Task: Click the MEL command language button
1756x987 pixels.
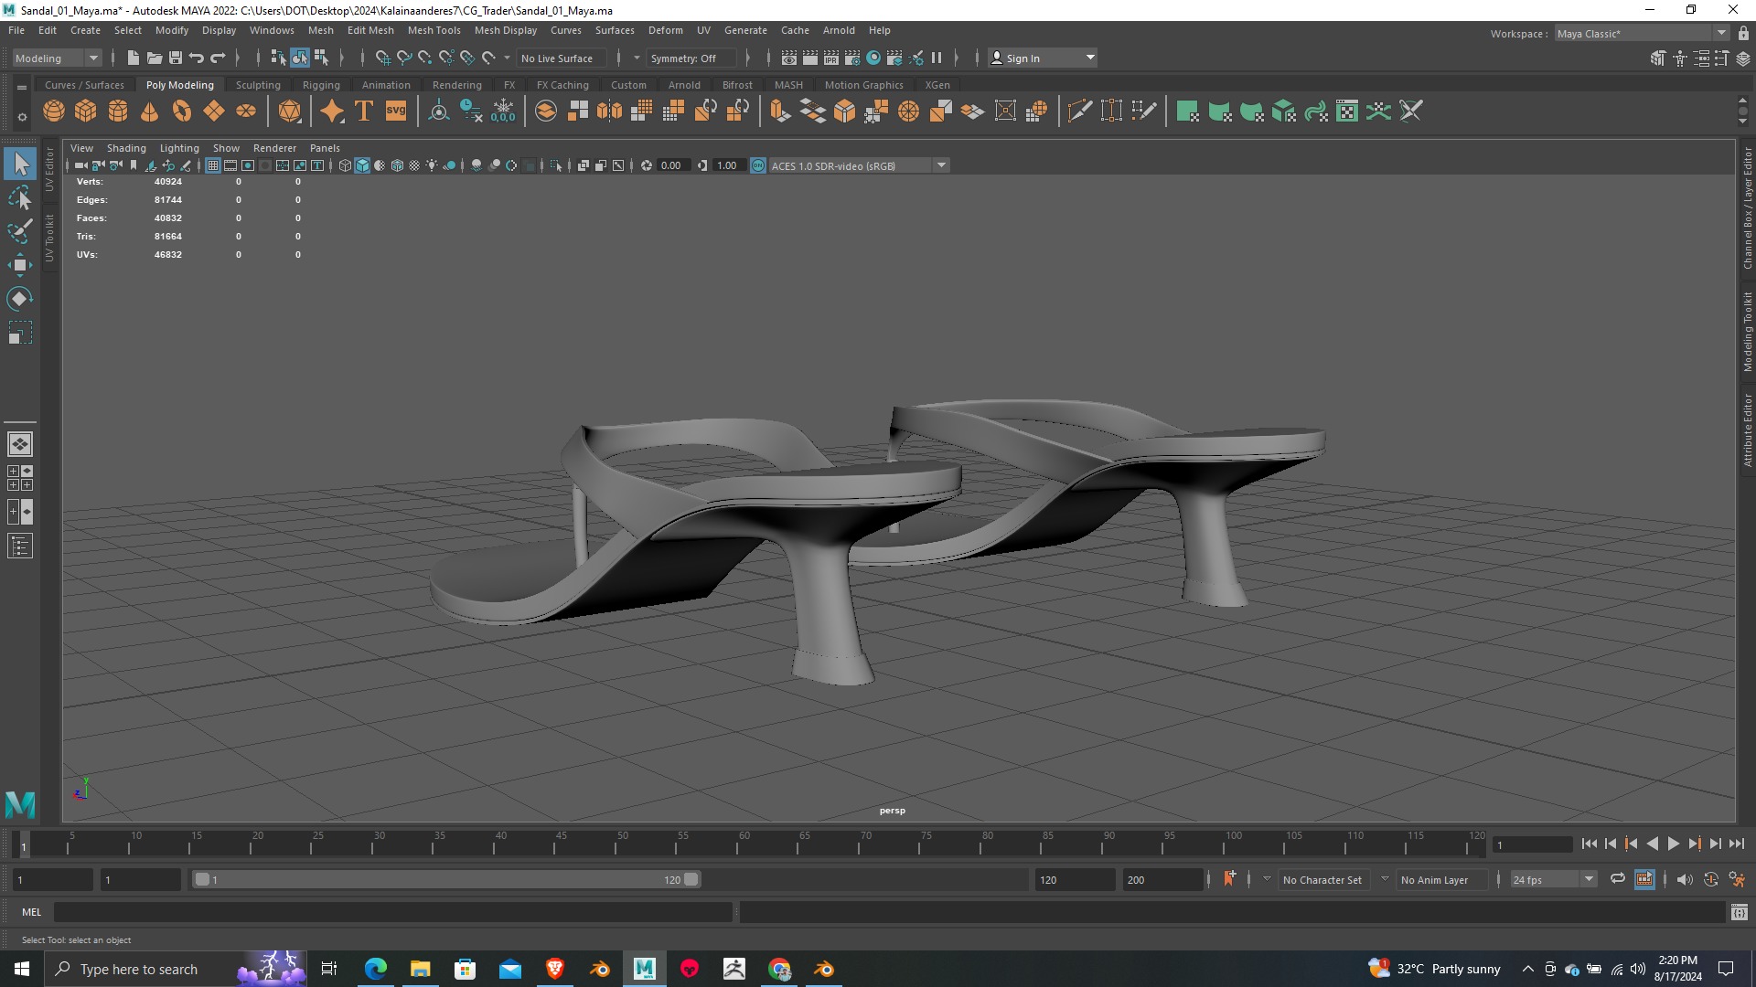Action: [x=32, y=912]
